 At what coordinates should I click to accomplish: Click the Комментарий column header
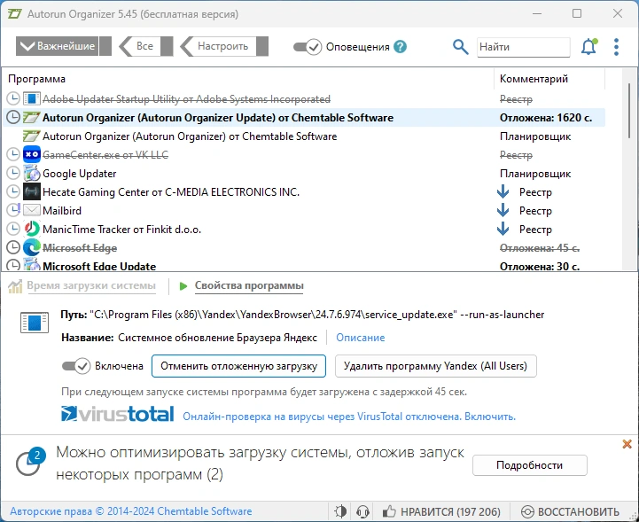534,79
